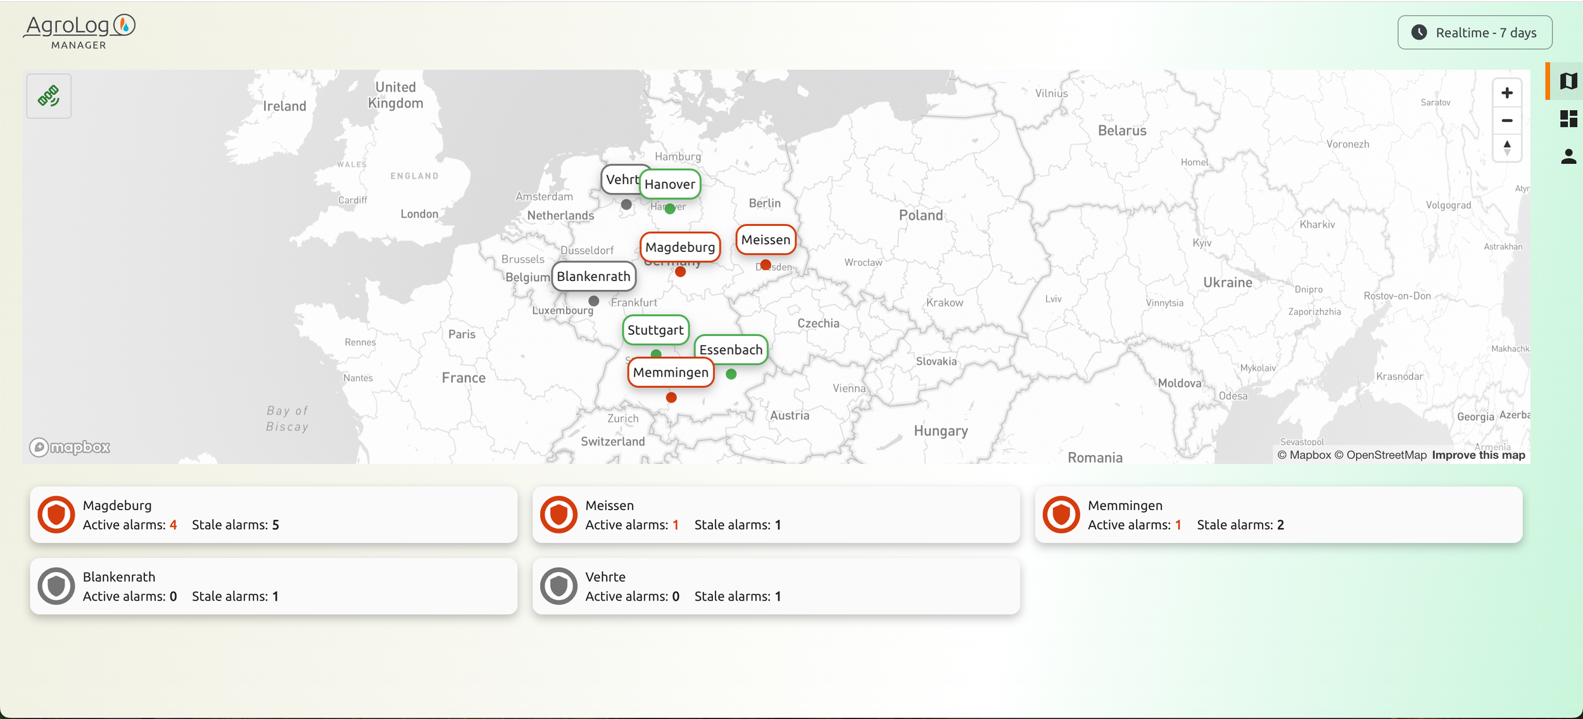Open the Realtime - 7 days selector
Viewport: 1583px width, 719px height.
point(1474,33)
